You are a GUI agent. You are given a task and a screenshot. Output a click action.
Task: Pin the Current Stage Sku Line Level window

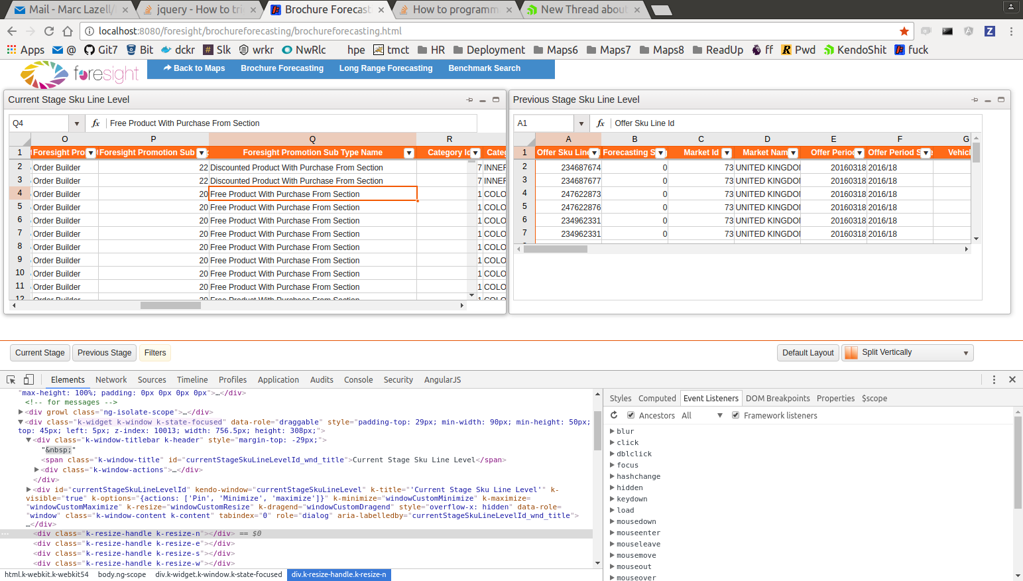(x=469, y=99)
